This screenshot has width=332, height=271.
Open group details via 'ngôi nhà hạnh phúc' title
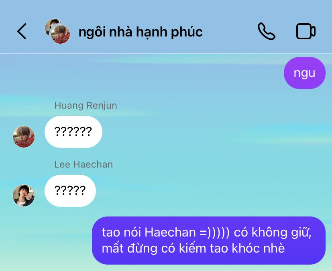[x=141, y=32]
